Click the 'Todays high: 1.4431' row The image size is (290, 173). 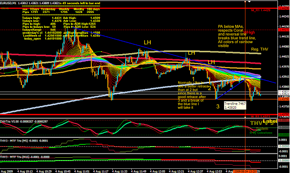[x=42, y=18]
